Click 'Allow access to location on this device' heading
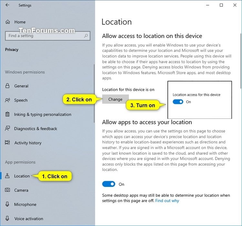Screen dimensions: 242x226 click(152, 36)
